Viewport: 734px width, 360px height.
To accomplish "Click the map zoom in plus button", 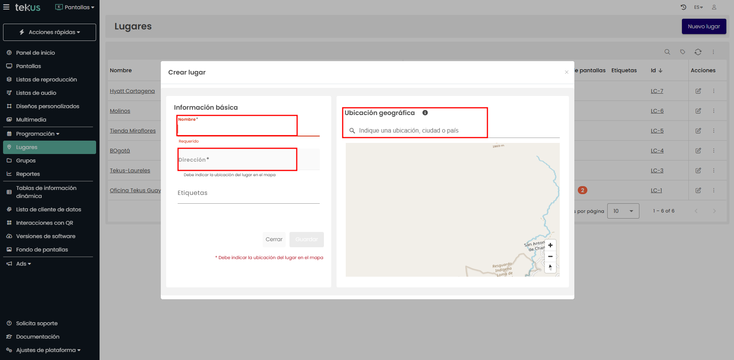I will point(550,245).
